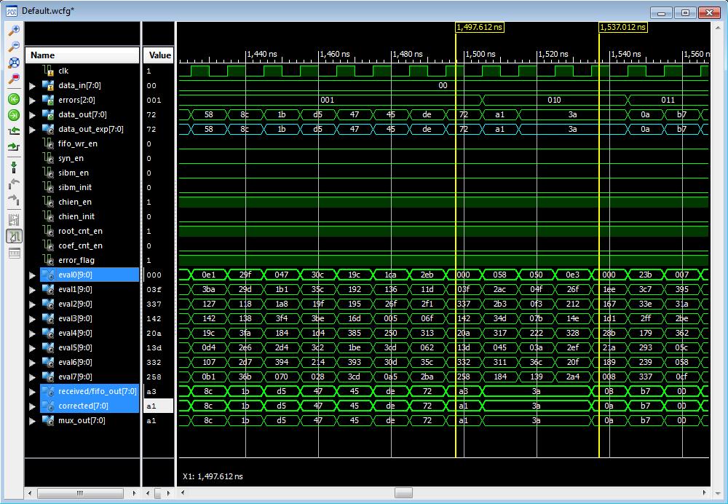
Task: Click the X1: 1,497.612 ns status text
Action: 213,476
